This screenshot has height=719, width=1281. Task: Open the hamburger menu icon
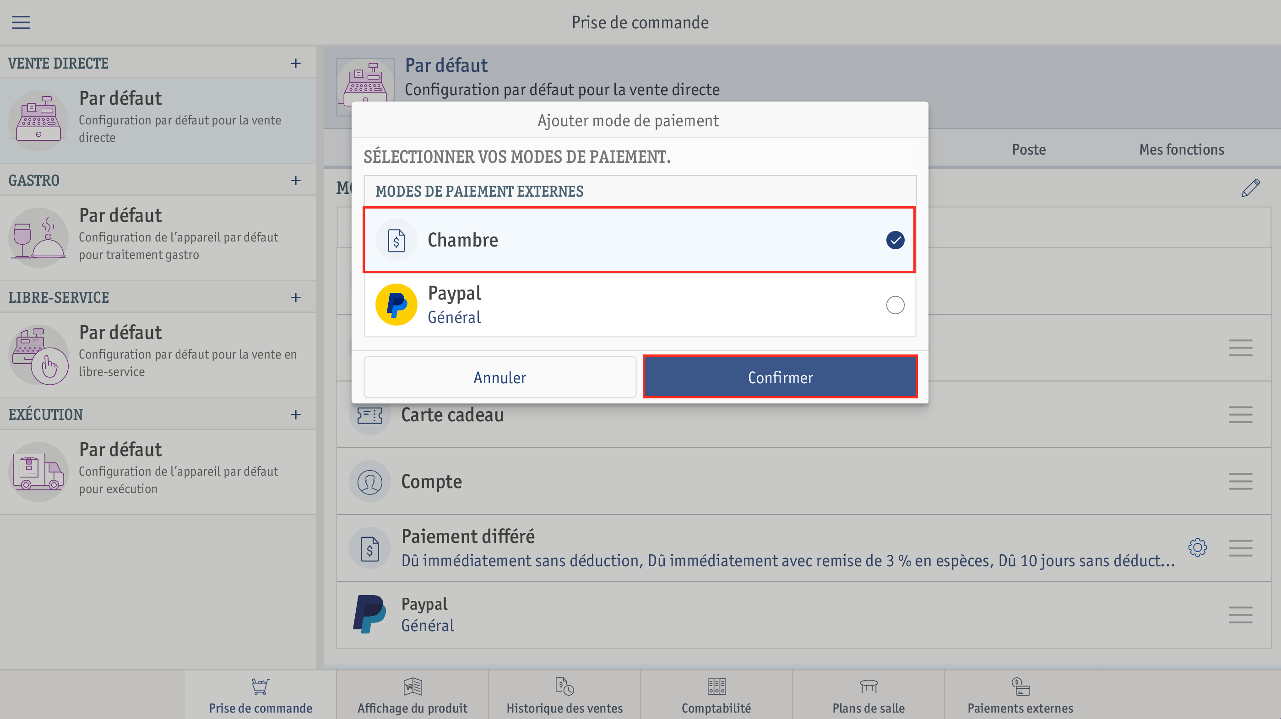tap(21, 22)
